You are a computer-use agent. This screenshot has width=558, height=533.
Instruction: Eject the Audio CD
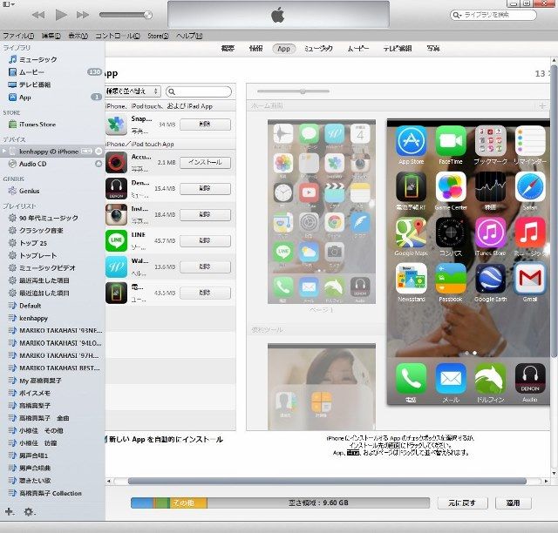99,164
